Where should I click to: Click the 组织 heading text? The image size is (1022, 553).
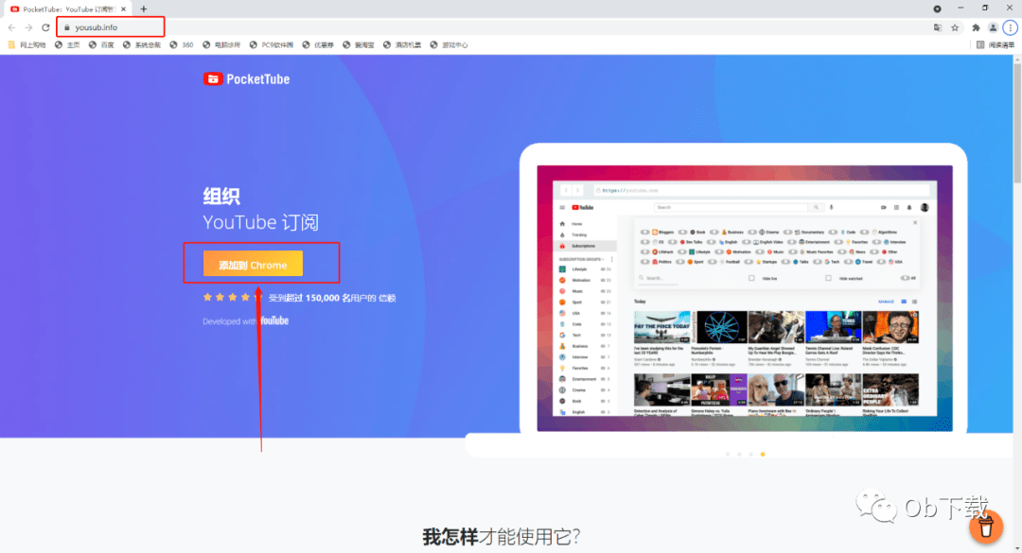click(221, 196)
